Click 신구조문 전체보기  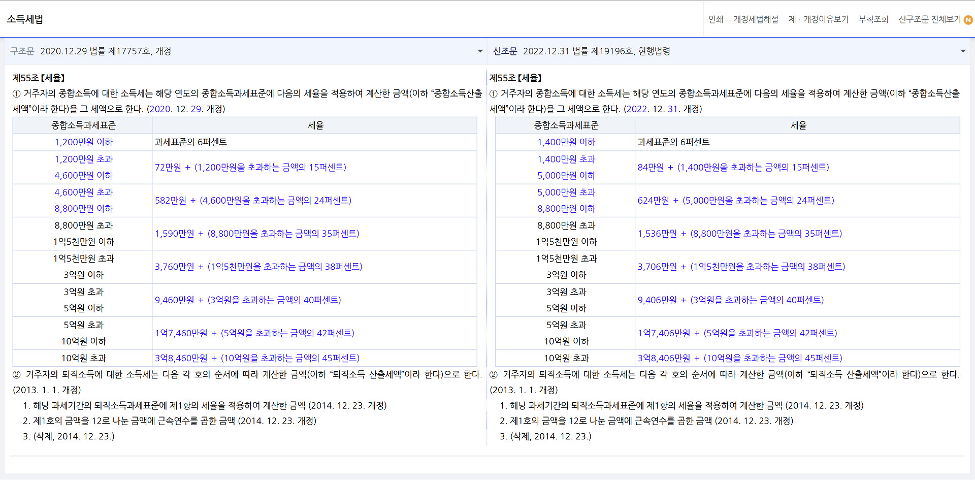coord(929,19)
